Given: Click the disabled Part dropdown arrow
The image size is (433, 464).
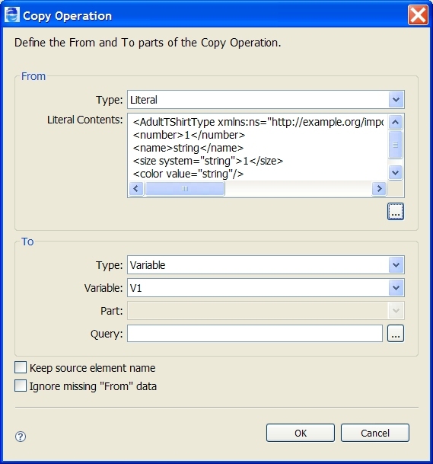Looking at the screenshot, I should [x=396, y=311].
